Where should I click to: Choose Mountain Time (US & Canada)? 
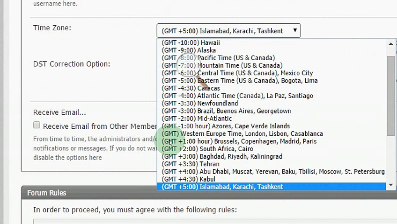(222, 65)
